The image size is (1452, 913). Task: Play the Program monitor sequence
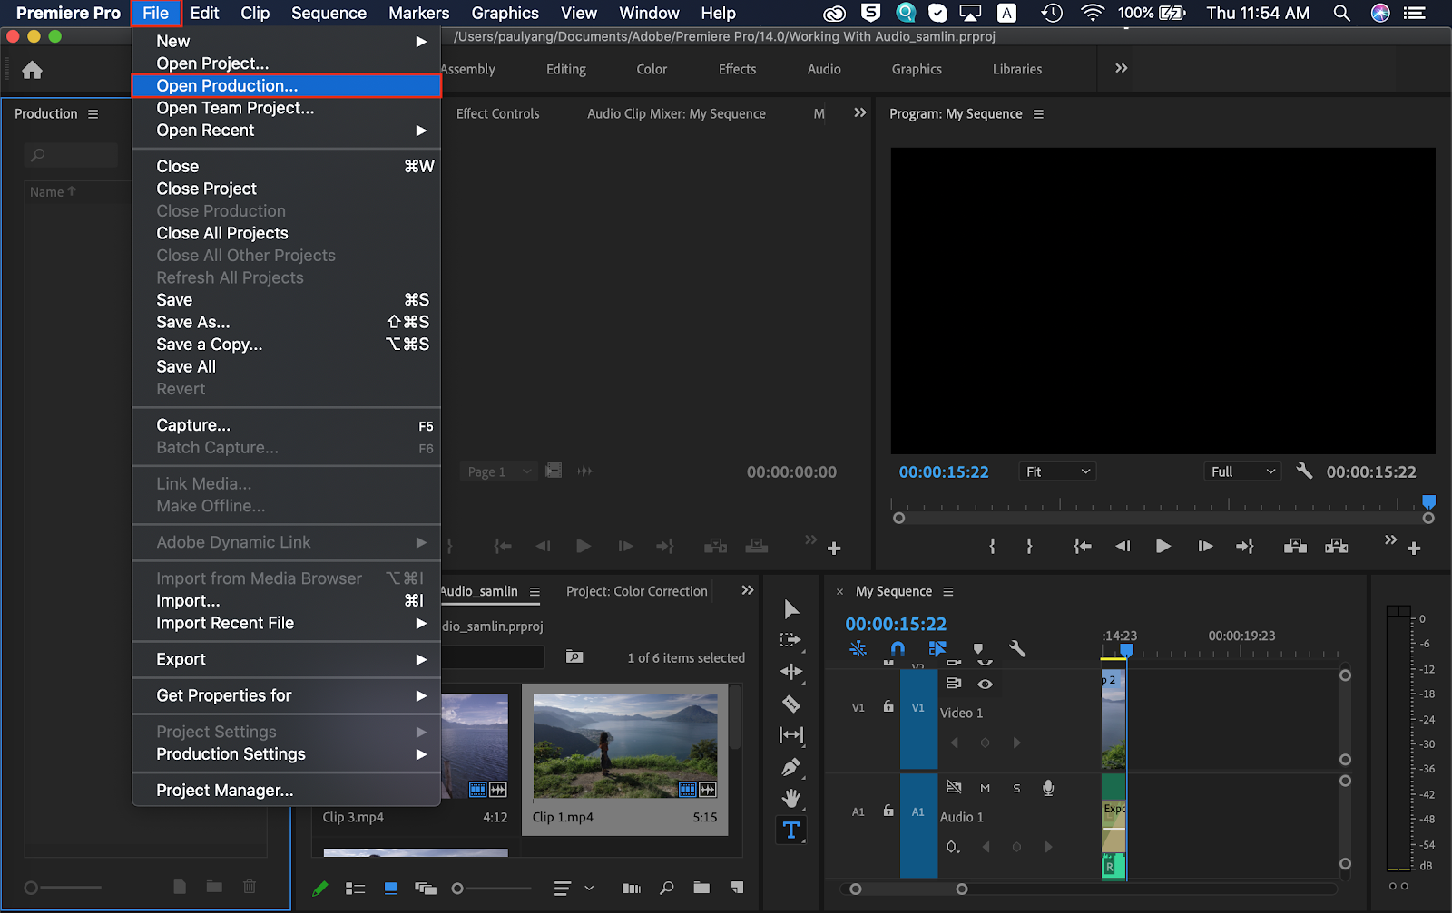coord(1163,546)
